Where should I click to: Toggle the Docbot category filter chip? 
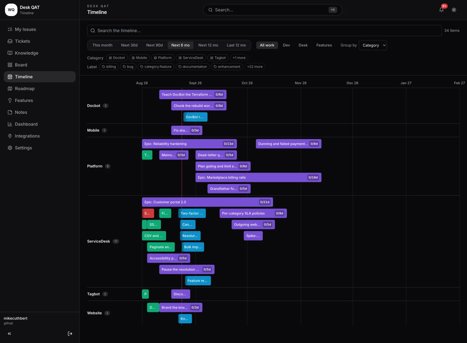[x=117, y=58]
